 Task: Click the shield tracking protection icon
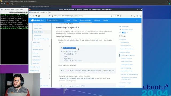point(50,16)
